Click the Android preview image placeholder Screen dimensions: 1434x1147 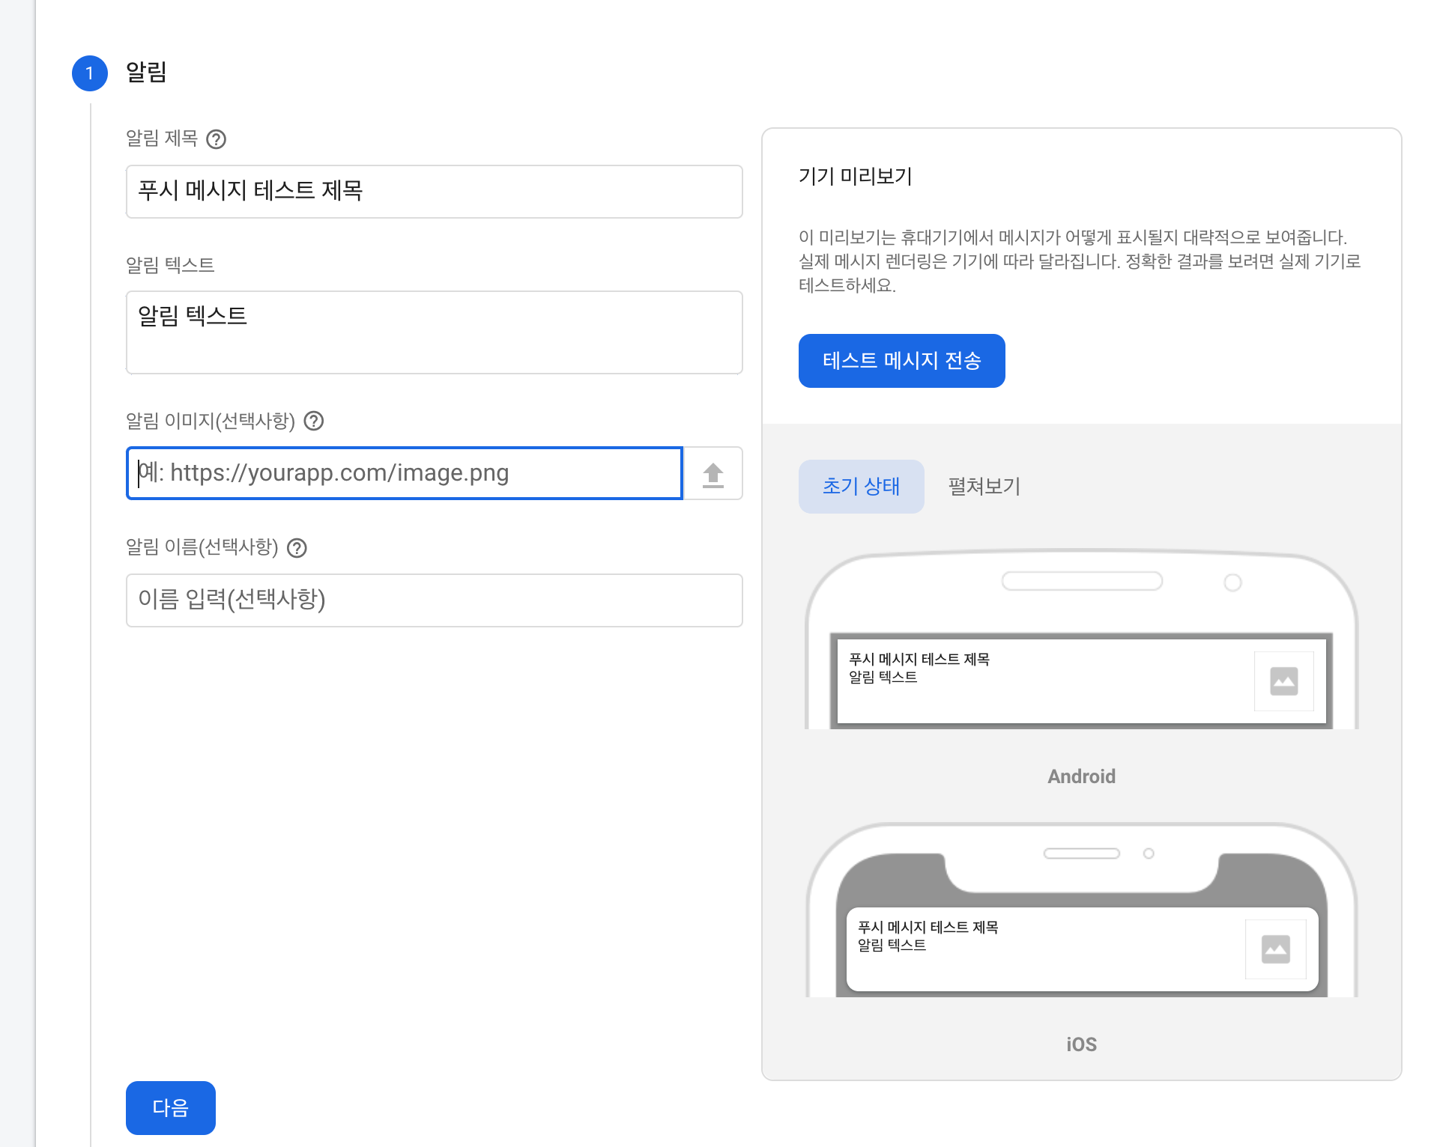tap(1283, 681)
